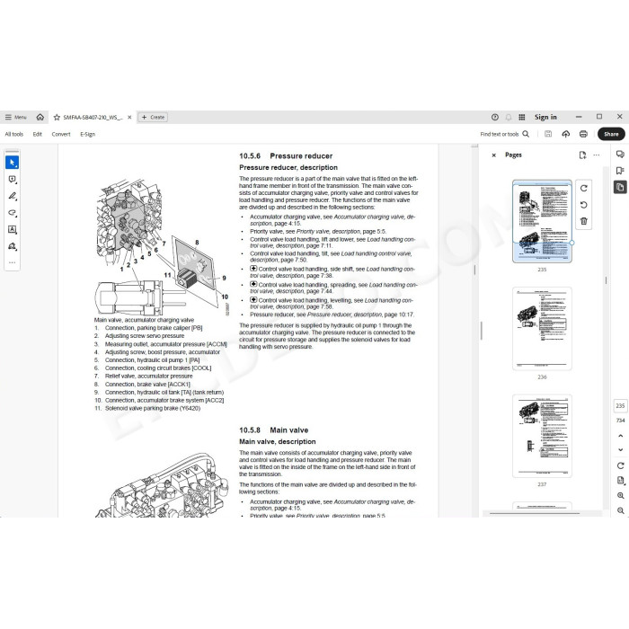Toggle the Pages panel icon in right rail
629x629 pixels.
pos(620,187)
